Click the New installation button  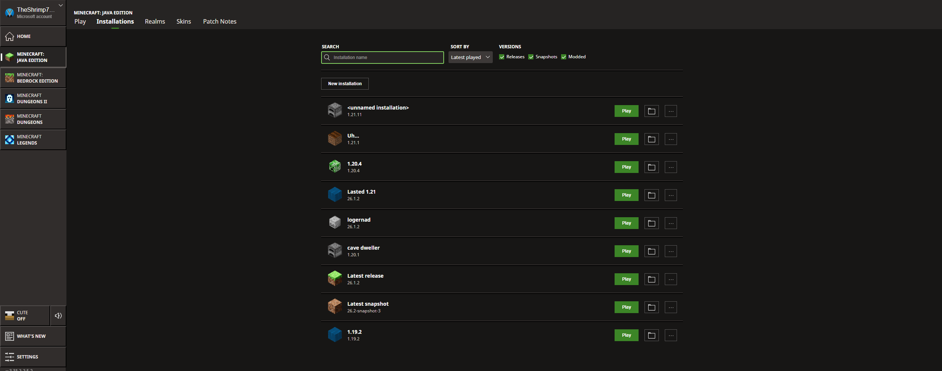point(345,84)
